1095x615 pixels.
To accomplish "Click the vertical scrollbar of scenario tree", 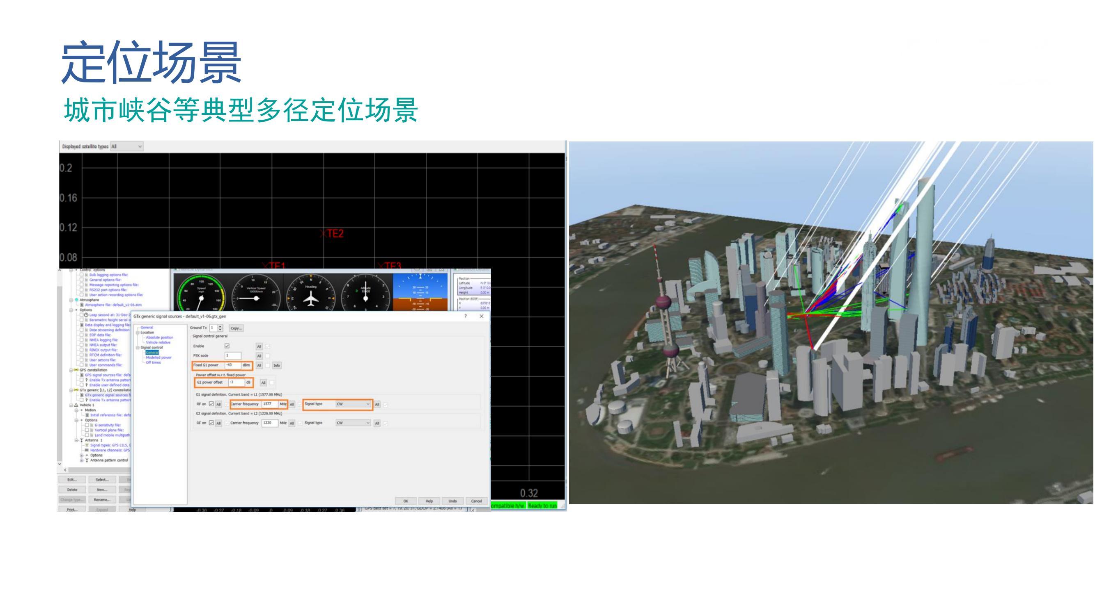I will [60, 374].
